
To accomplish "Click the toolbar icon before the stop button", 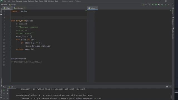I will pyautogui.click(x=165, y=5).
